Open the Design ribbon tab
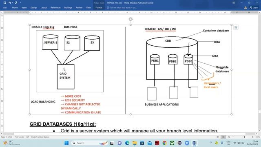 pos(33,8)
